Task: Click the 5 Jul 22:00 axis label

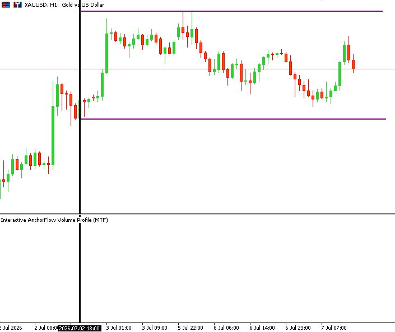Action: (190, 328)
